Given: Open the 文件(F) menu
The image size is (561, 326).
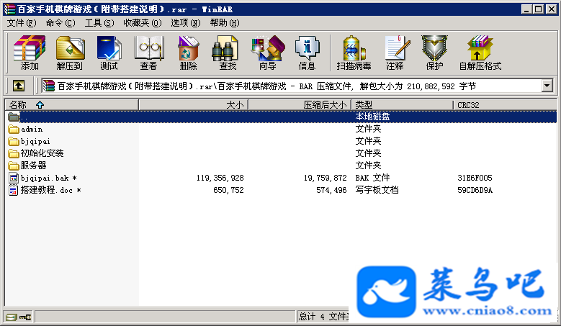Looking at the screenshot, I should point(22,23).
